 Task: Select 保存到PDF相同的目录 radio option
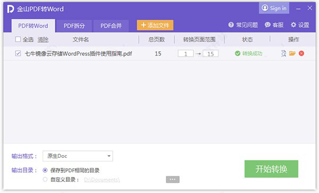[x=45, y=170]
